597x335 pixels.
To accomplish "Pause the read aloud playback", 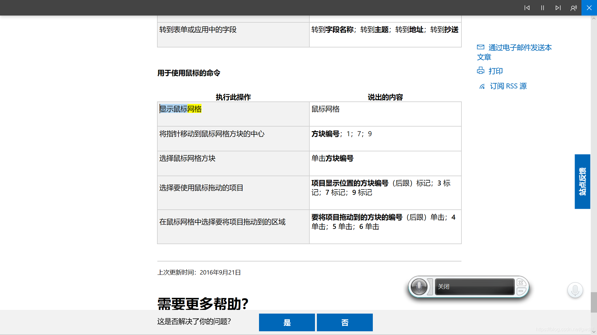I will tap(542, 8).
